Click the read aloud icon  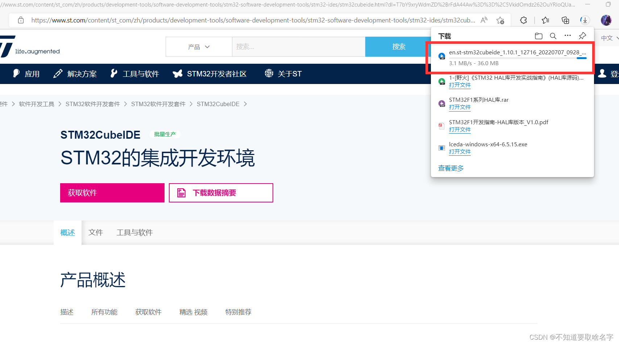point(484,20)
